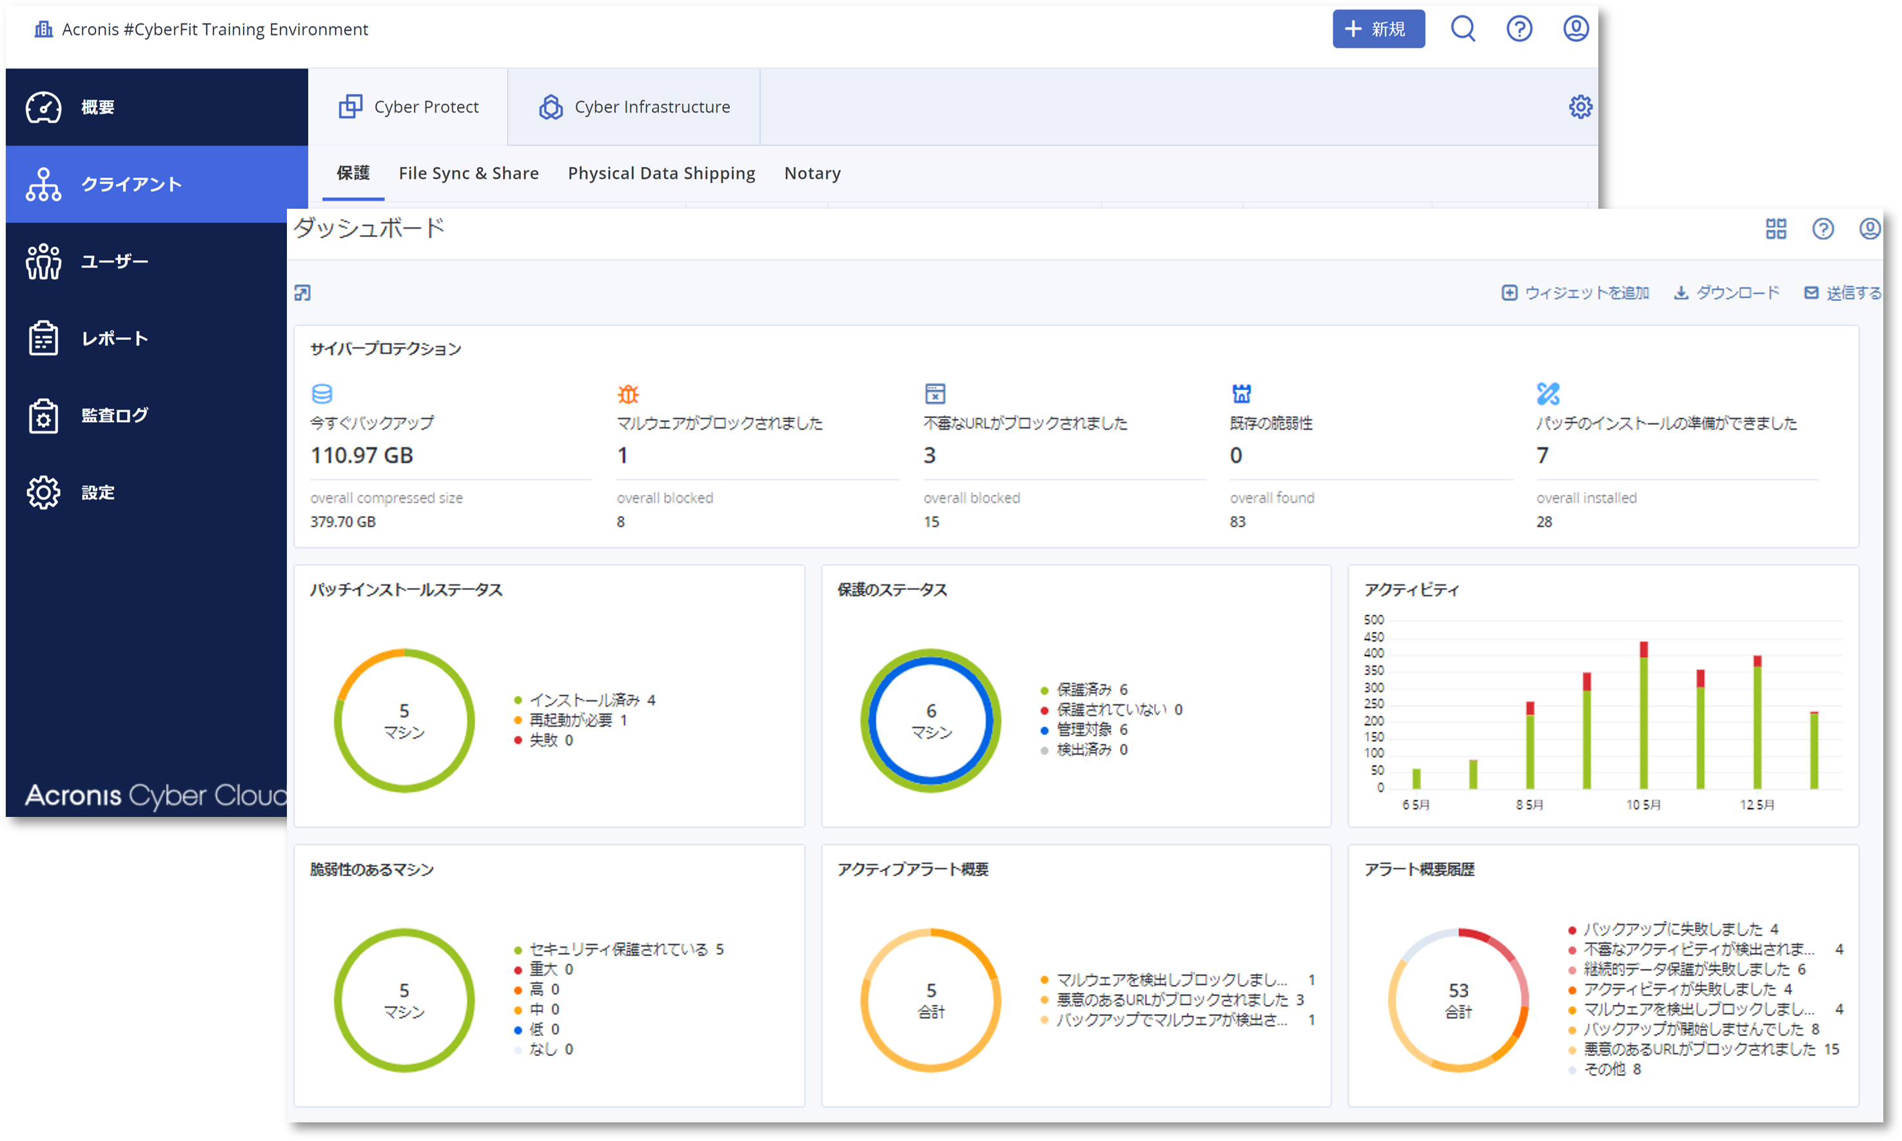Click the バックアップが開始しませんでした 8 entry
Image resolution: width=1902 pixels, height=1141 pixels.
pos(1694,1029)
